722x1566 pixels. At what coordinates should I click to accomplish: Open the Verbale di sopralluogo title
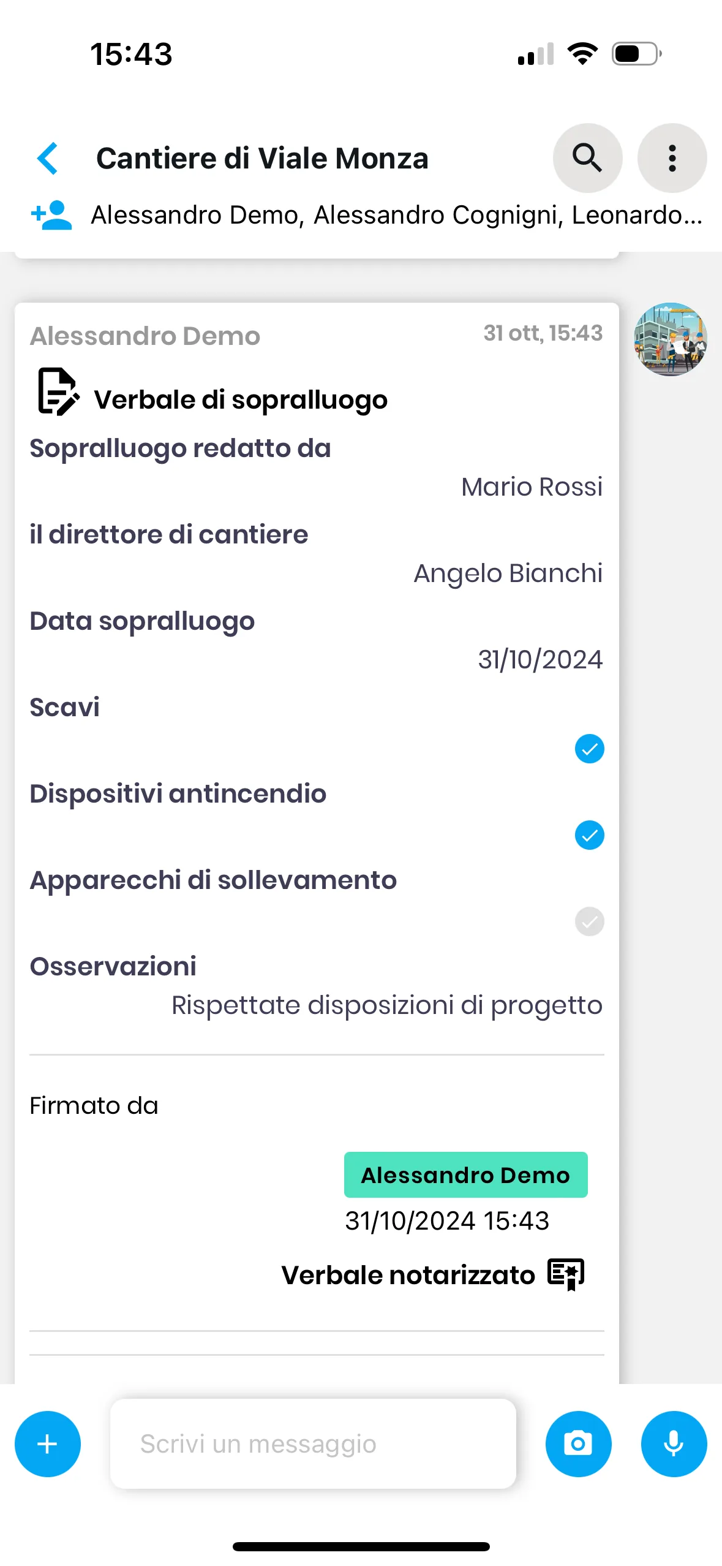pos(241,399)
